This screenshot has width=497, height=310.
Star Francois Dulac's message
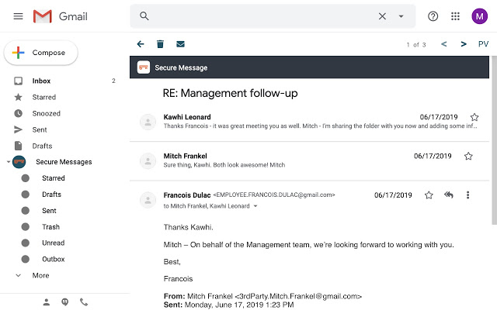click(429, 195)
